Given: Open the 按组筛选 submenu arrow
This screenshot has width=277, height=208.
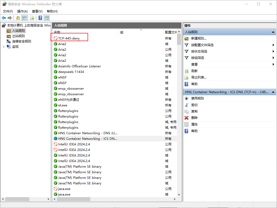Looking at the screenshot, I should (x=274, y=58).
